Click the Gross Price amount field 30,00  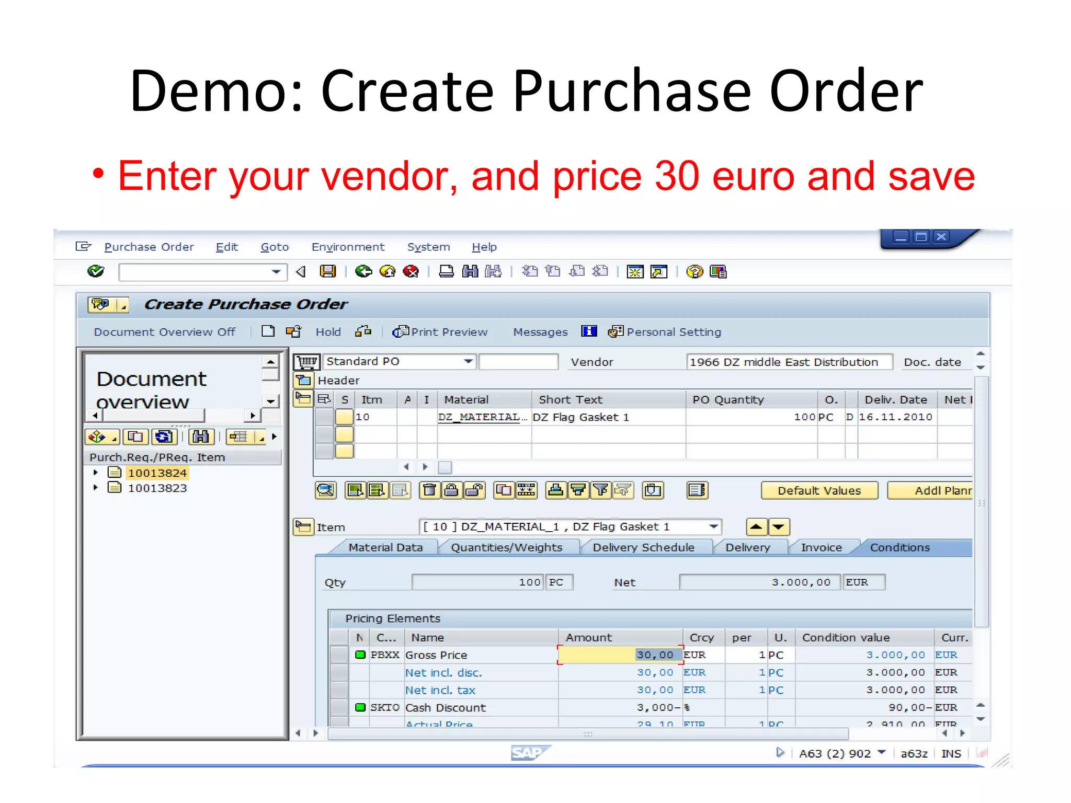[621, 655]
